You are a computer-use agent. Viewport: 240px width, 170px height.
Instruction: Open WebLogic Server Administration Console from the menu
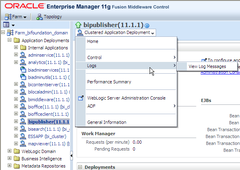tap(126, 98)
